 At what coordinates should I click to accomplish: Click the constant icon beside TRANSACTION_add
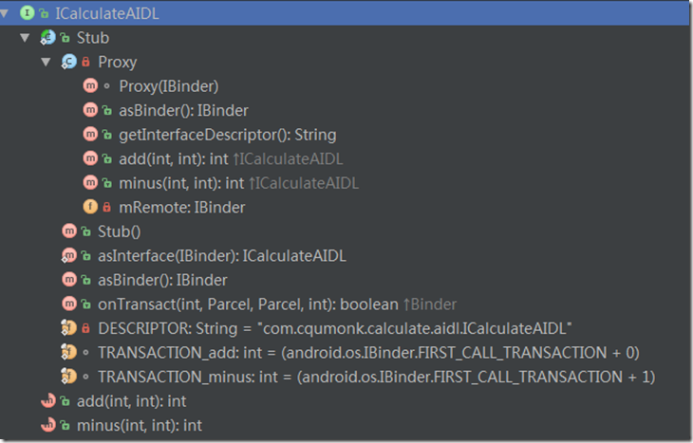click(x=68, y=352)
